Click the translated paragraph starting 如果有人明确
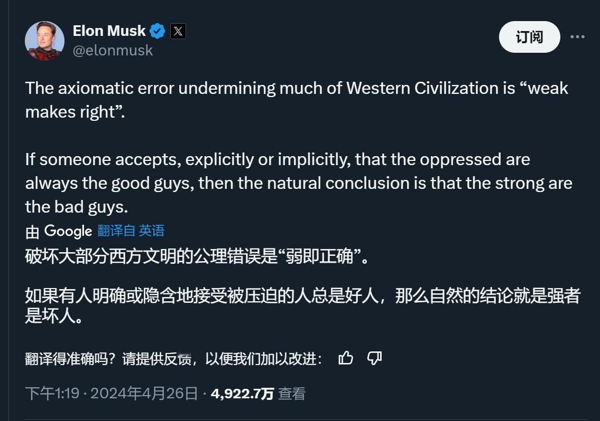600x421 pixels. tap(303, 305)
